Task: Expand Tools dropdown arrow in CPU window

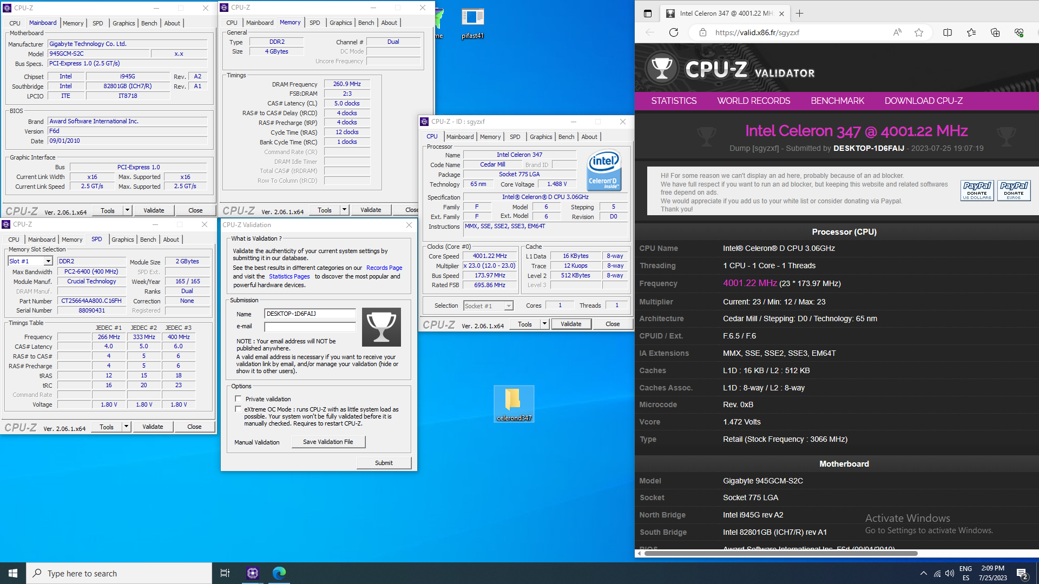Action: (544, 324)
